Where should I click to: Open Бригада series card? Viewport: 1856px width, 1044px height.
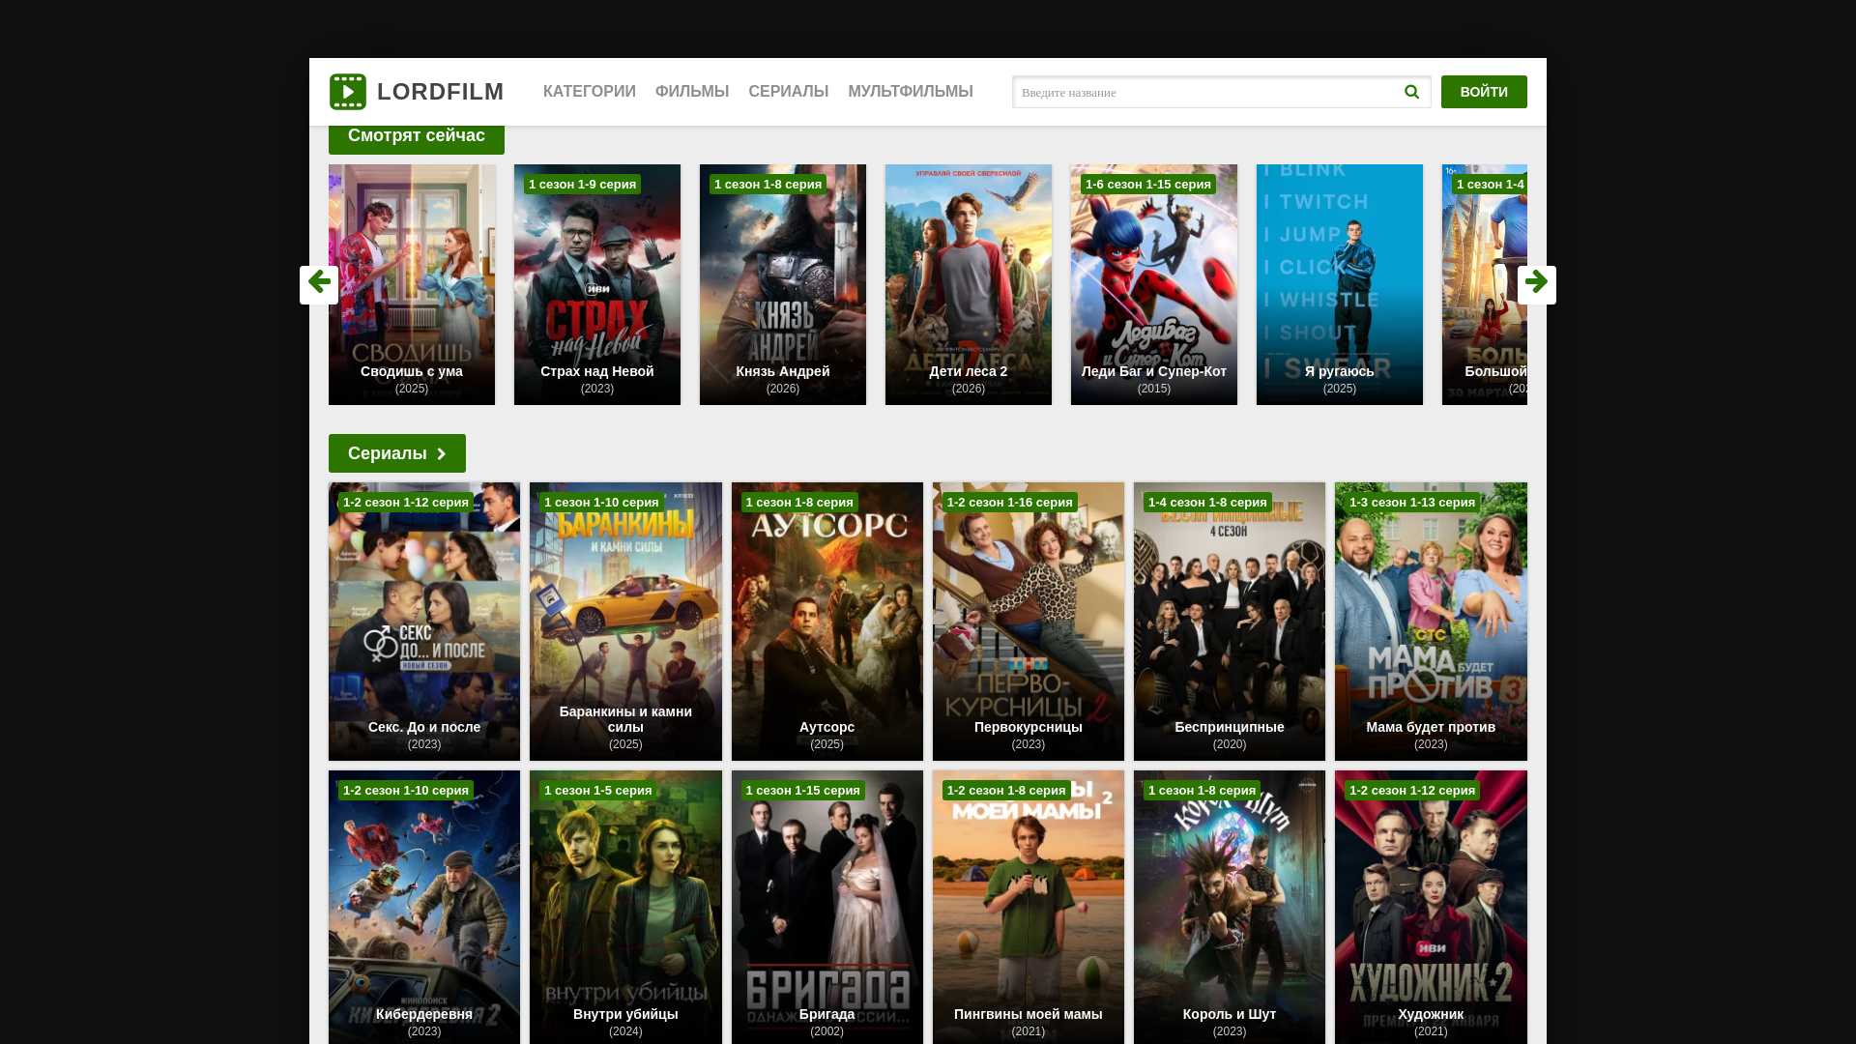[827, 907]
